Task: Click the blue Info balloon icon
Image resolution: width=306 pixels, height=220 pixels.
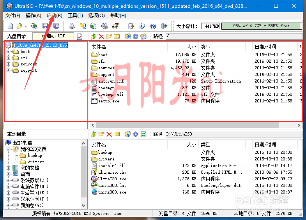Action: click(142, 26)
